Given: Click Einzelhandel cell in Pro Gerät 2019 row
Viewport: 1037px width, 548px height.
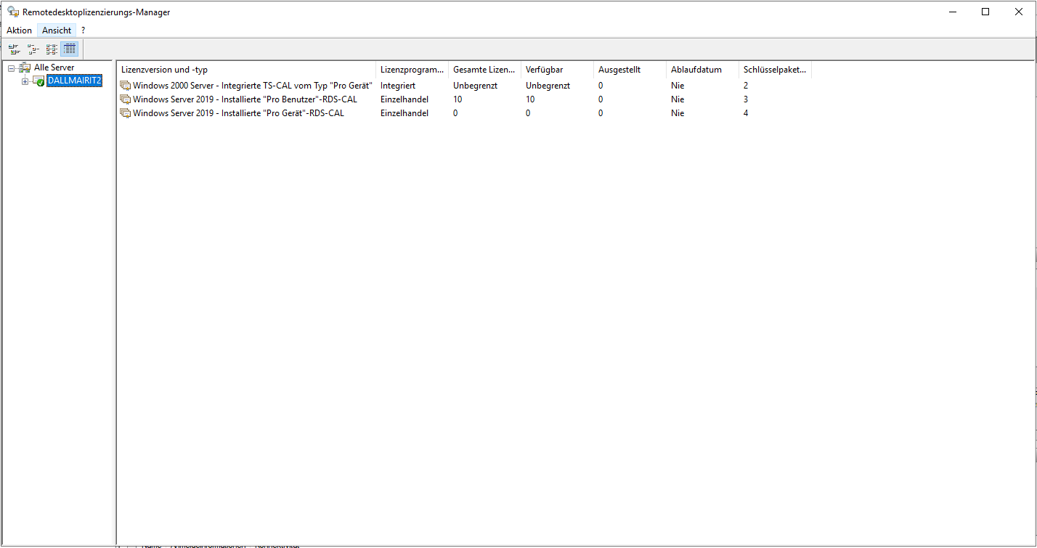Looking at the screenshot, I should [x=404, y=113].
